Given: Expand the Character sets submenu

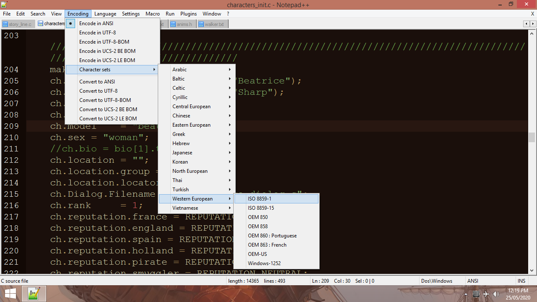Looking at the screenshot, I should 112,70.
